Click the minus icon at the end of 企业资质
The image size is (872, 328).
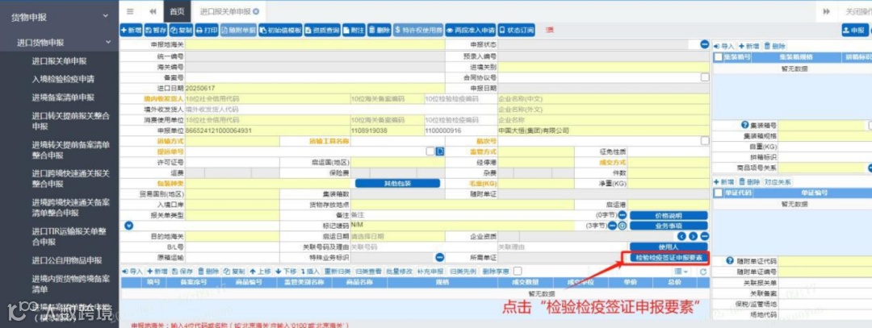[705, 236]
